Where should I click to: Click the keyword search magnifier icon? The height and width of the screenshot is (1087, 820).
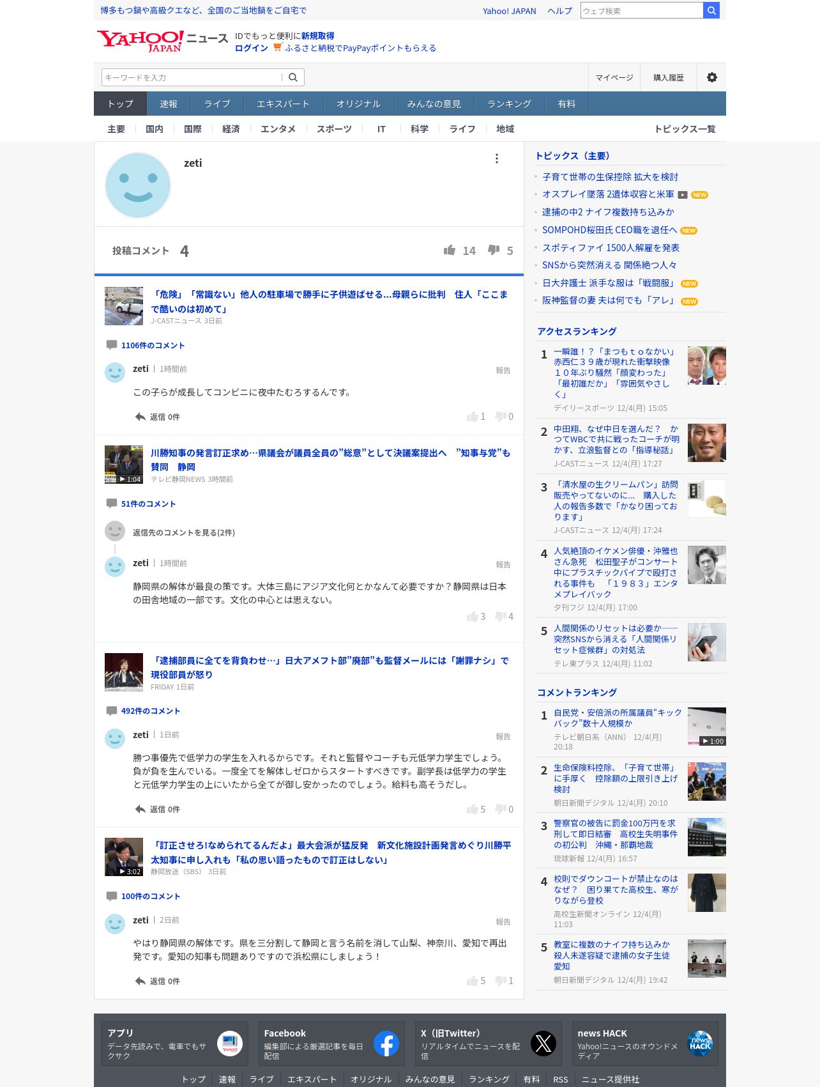tap(293, 77)
